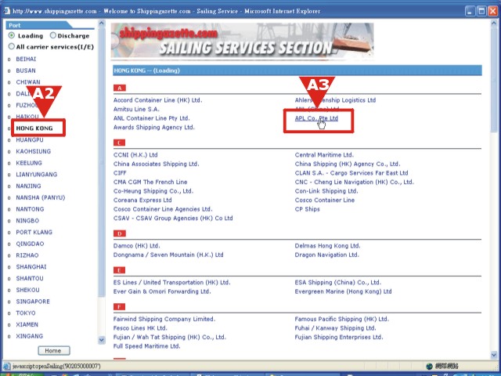Open Con-Link Shipping Ltd. link

point(326,191)
